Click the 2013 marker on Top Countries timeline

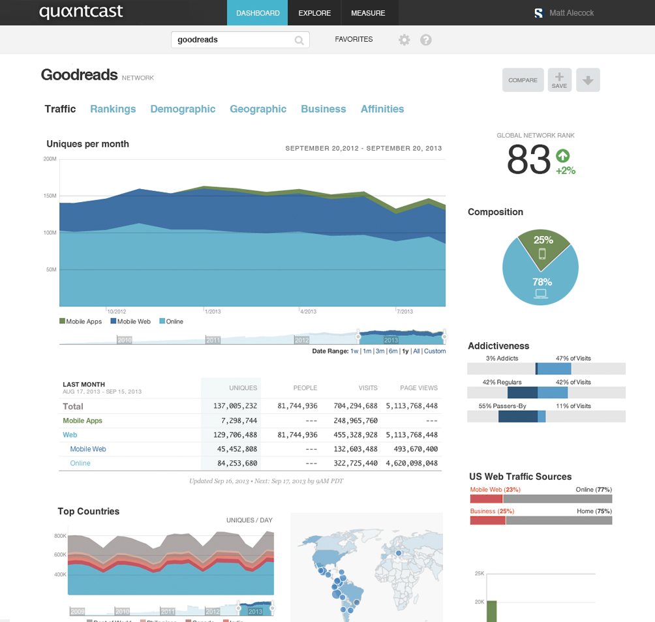255,612
